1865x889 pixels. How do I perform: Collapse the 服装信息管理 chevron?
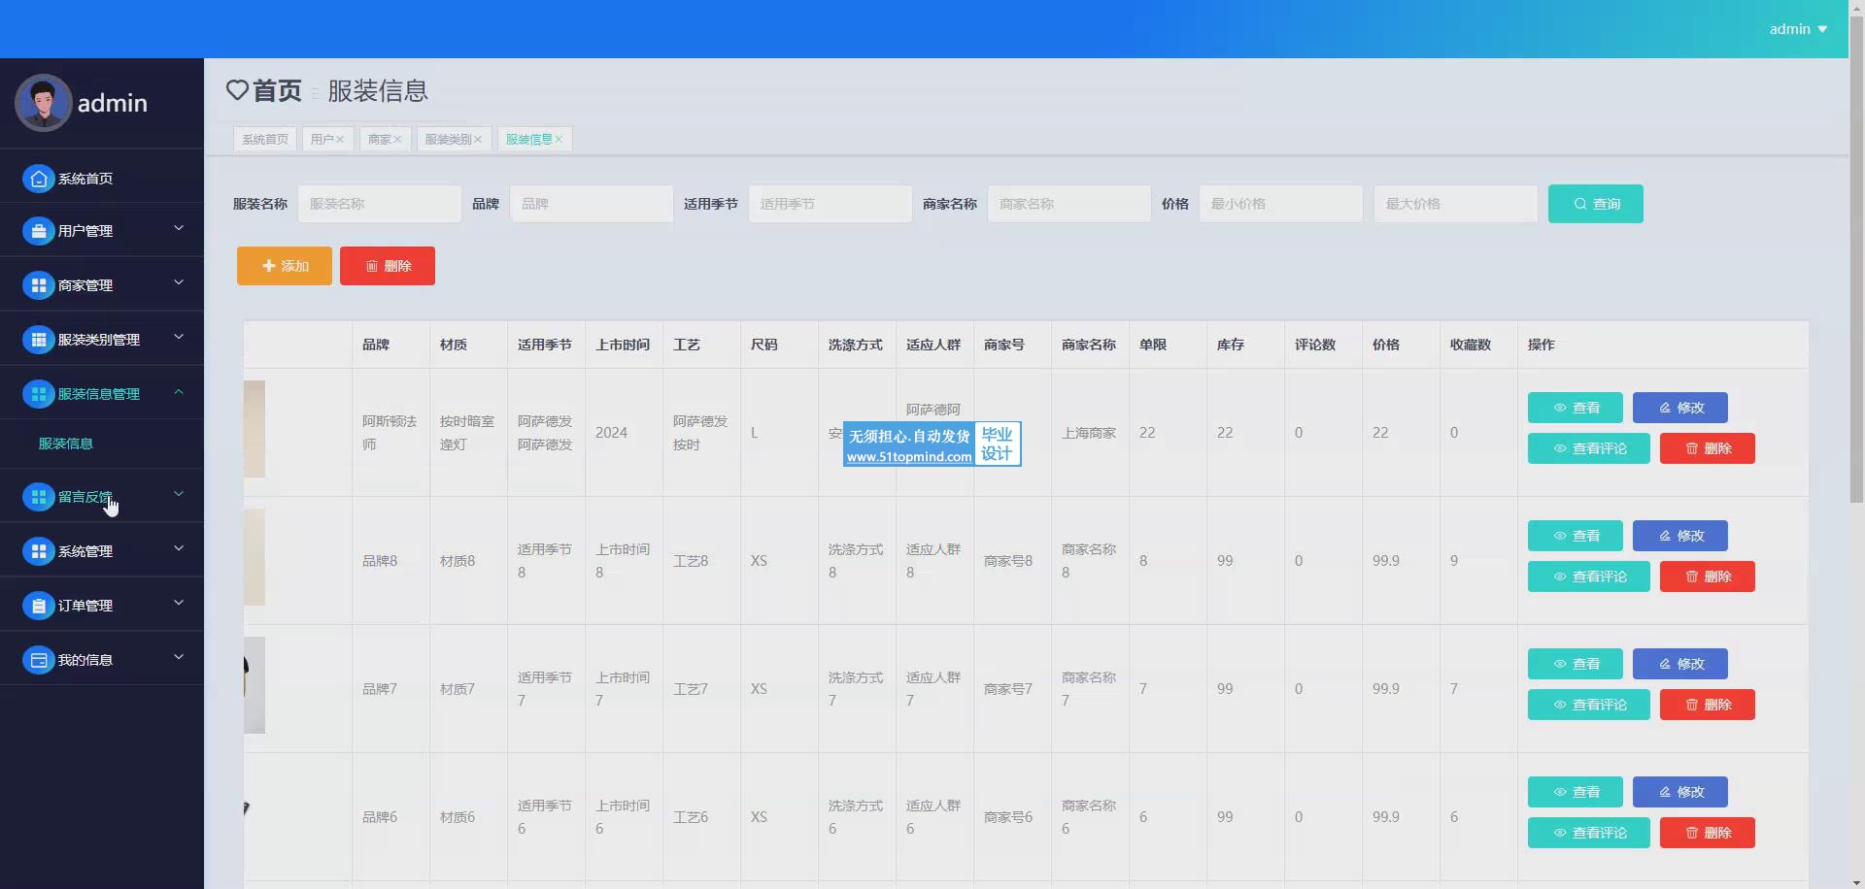179,391
